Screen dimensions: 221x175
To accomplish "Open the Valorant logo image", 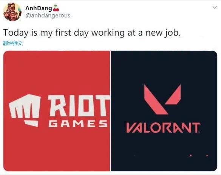I will pyautogui.click(x=164, y=111).
